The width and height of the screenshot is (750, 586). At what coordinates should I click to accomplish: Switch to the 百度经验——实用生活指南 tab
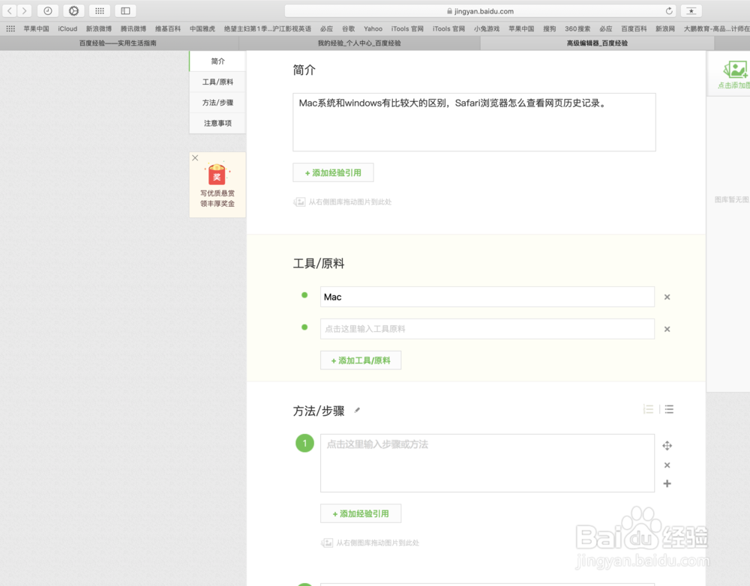point(120,43)
